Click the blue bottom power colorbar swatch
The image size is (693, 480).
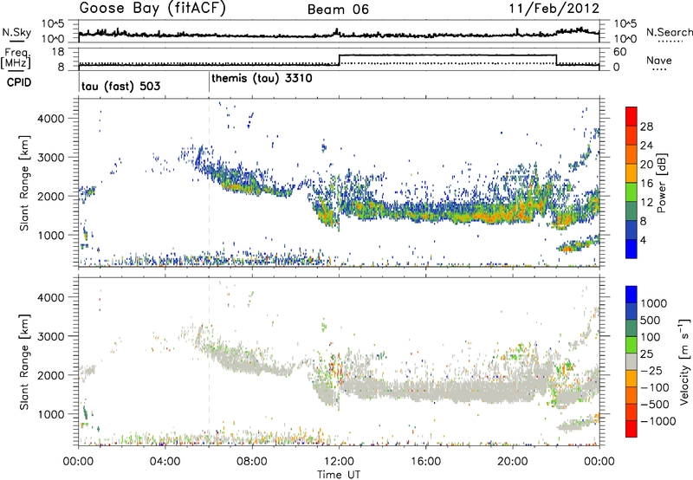[x=631, y=249]
